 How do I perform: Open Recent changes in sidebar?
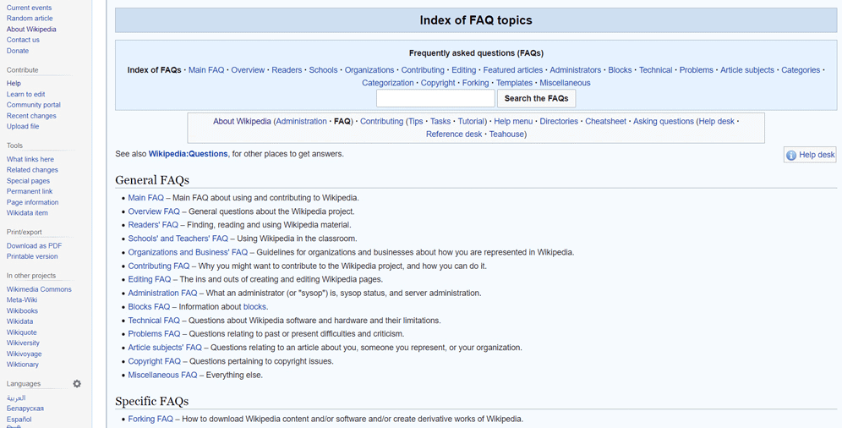31,115
